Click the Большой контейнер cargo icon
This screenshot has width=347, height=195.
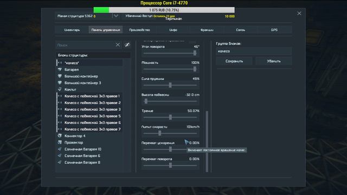pos(60,76)
